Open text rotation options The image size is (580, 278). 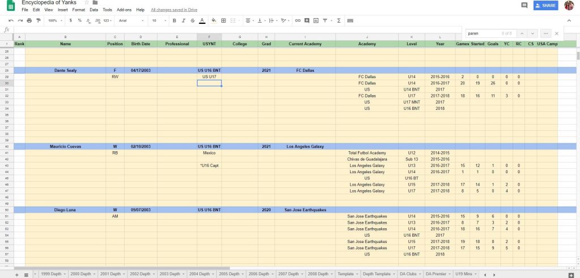(284, 21)
